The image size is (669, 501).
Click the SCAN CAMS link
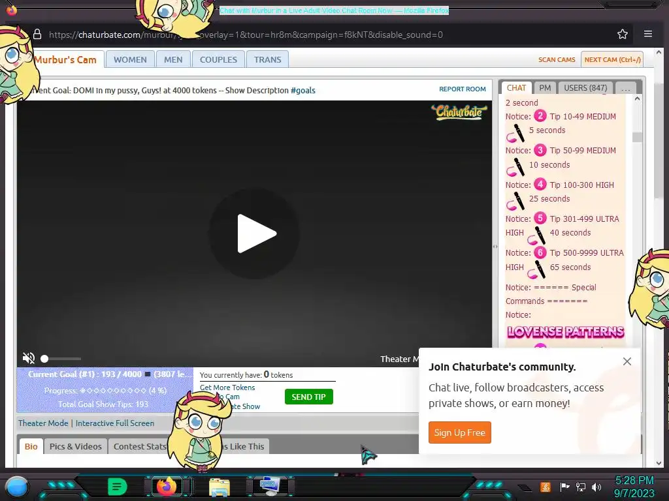(x=557, y=59)
